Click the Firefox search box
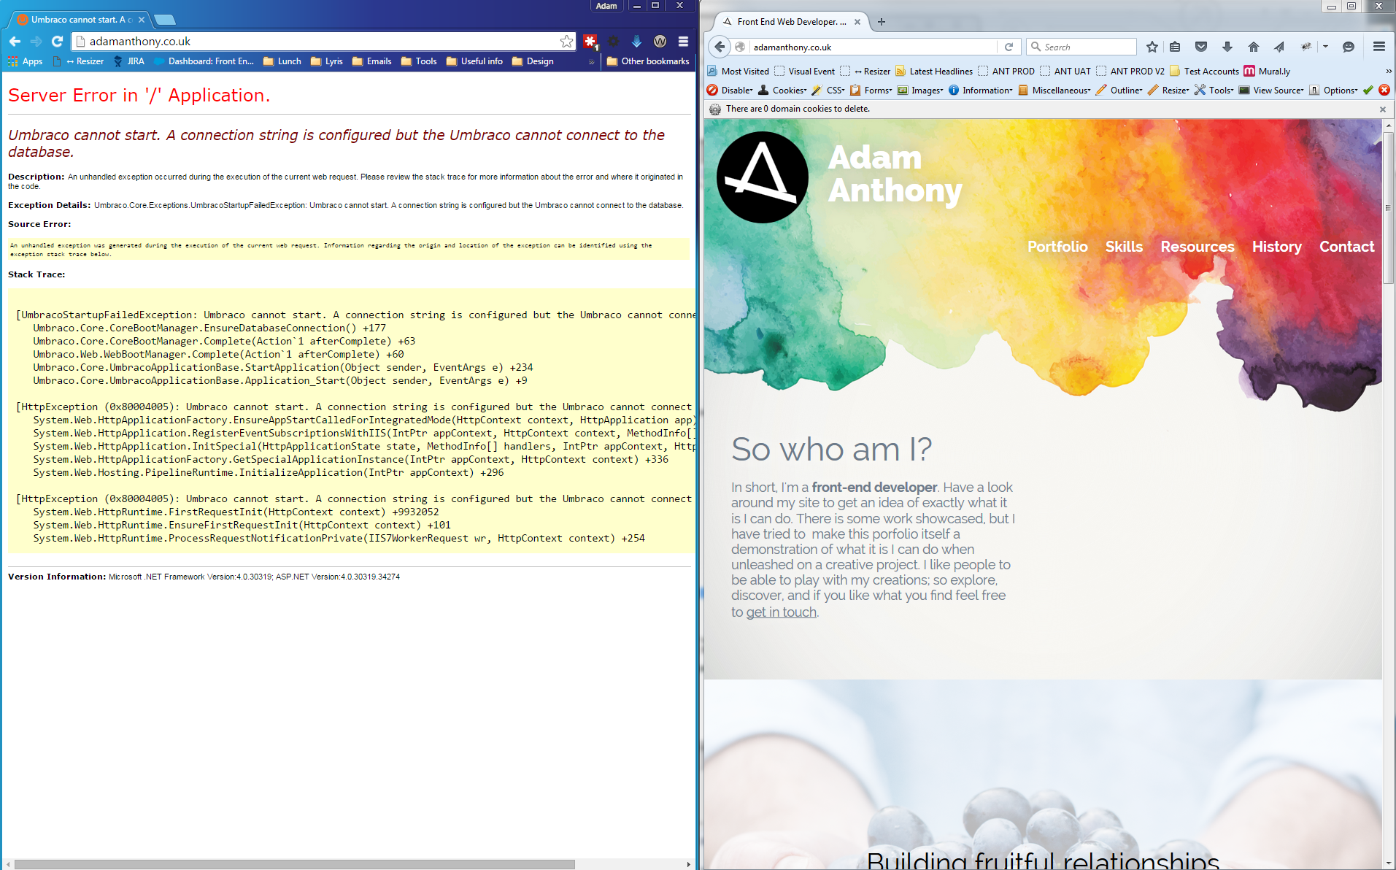1396x870 pixels. tap(1081, 47)
